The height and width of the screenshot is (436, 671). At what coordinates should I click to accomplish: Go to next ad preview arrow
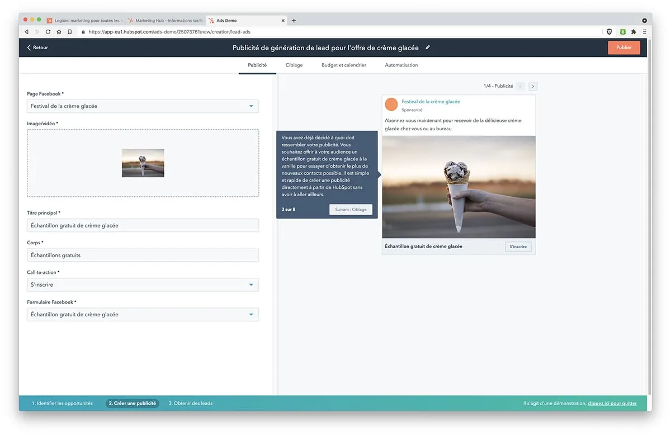pos(533,86)
